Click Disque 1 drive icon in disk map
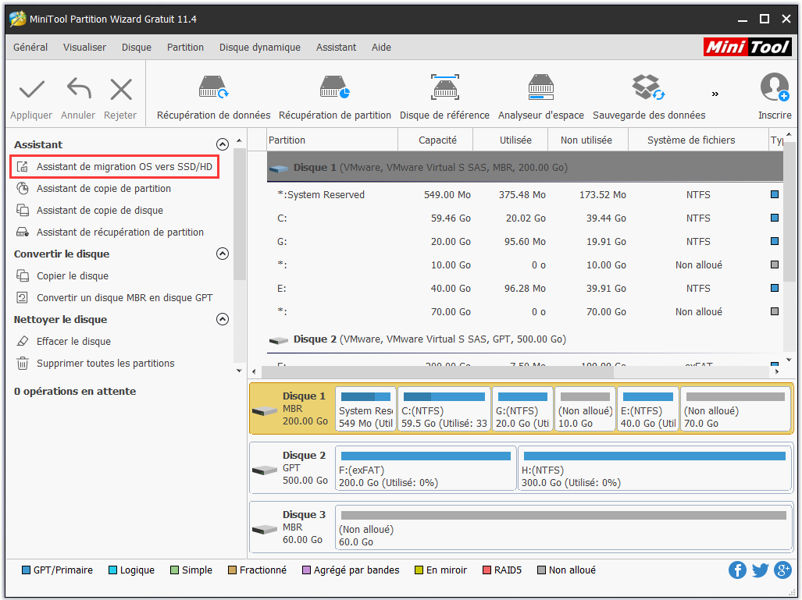Viewport: 802px width, 600px height. pyautogui.click(x=265, y=410)
